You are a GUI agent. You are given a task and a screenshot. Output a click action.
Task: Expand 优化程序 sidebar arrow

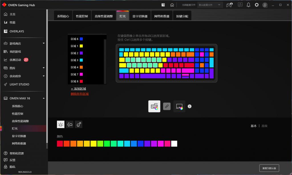(44, 76)
